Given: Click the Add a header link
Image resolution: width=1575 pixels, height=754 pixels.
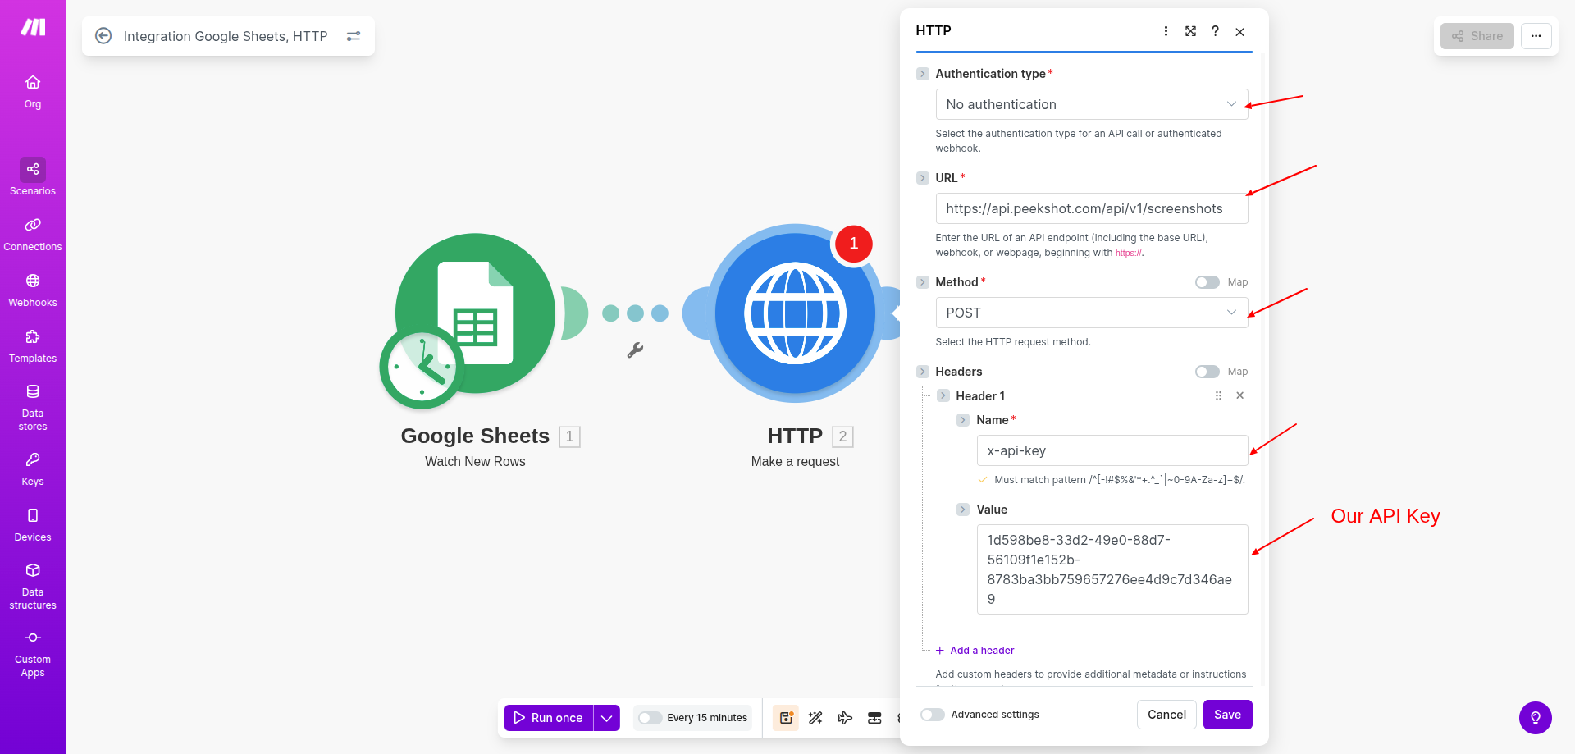Looking at the screenshot, I should [x=981, y=651].
